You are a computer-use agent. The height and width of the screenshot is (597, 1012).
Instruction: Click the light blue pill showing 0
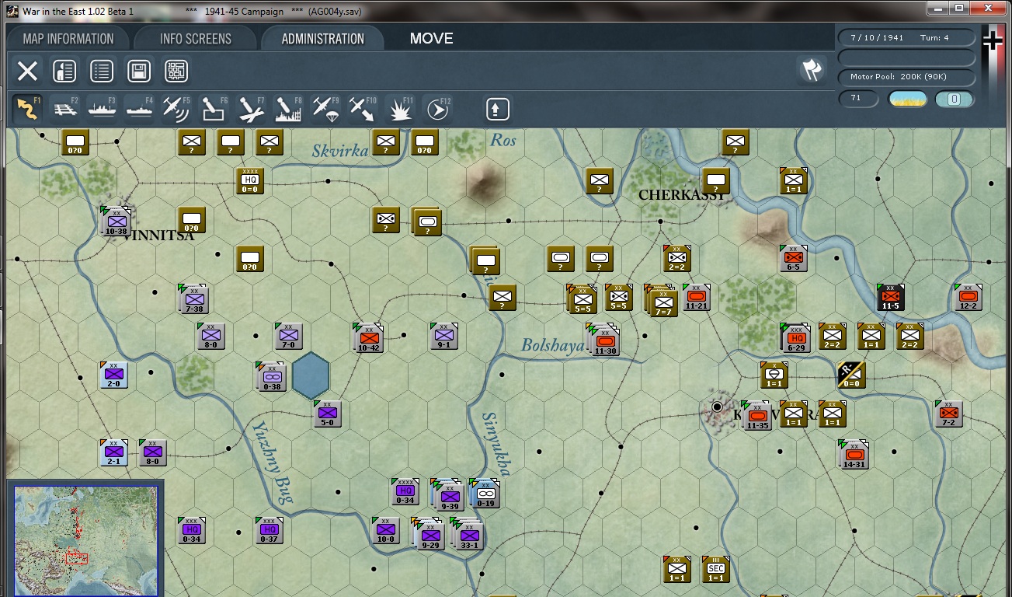point(955,99)
